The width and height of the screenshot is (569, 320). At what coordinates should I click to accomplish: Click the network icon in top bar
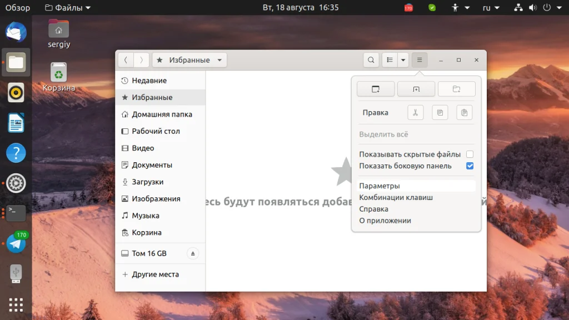(518, 8)
